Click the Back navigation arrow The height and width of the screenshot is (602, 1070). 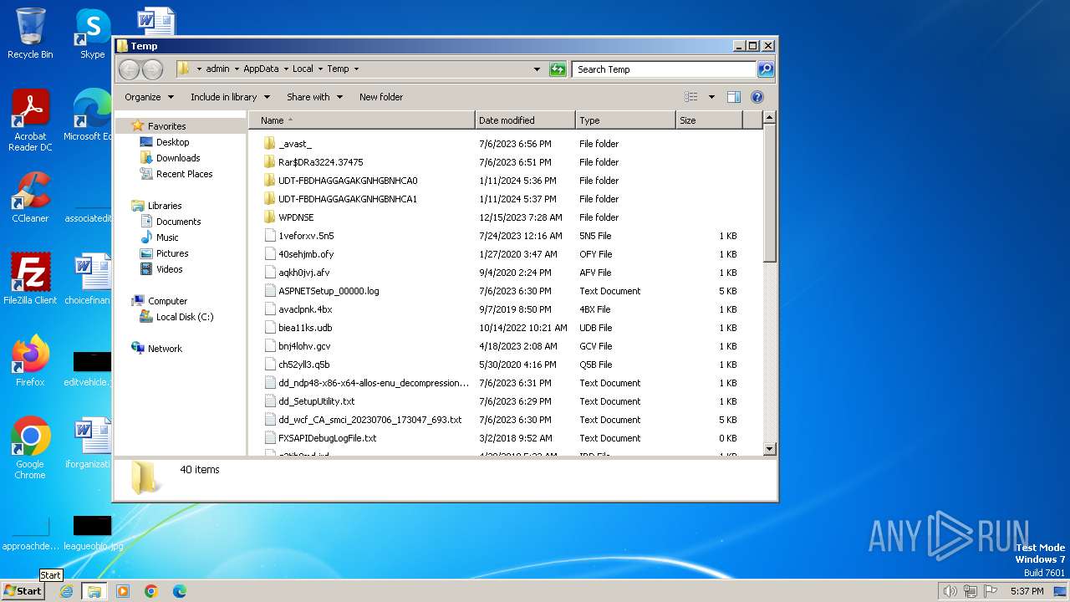130,69
